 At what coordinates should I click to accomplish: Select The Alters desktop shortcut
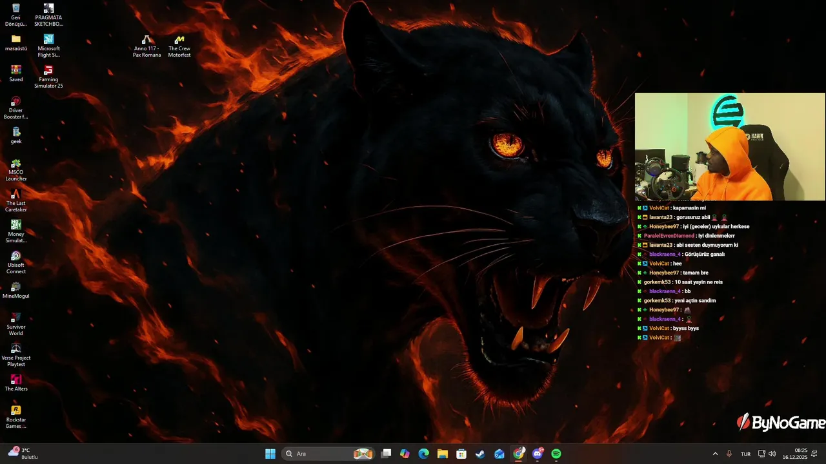(16, 383)
